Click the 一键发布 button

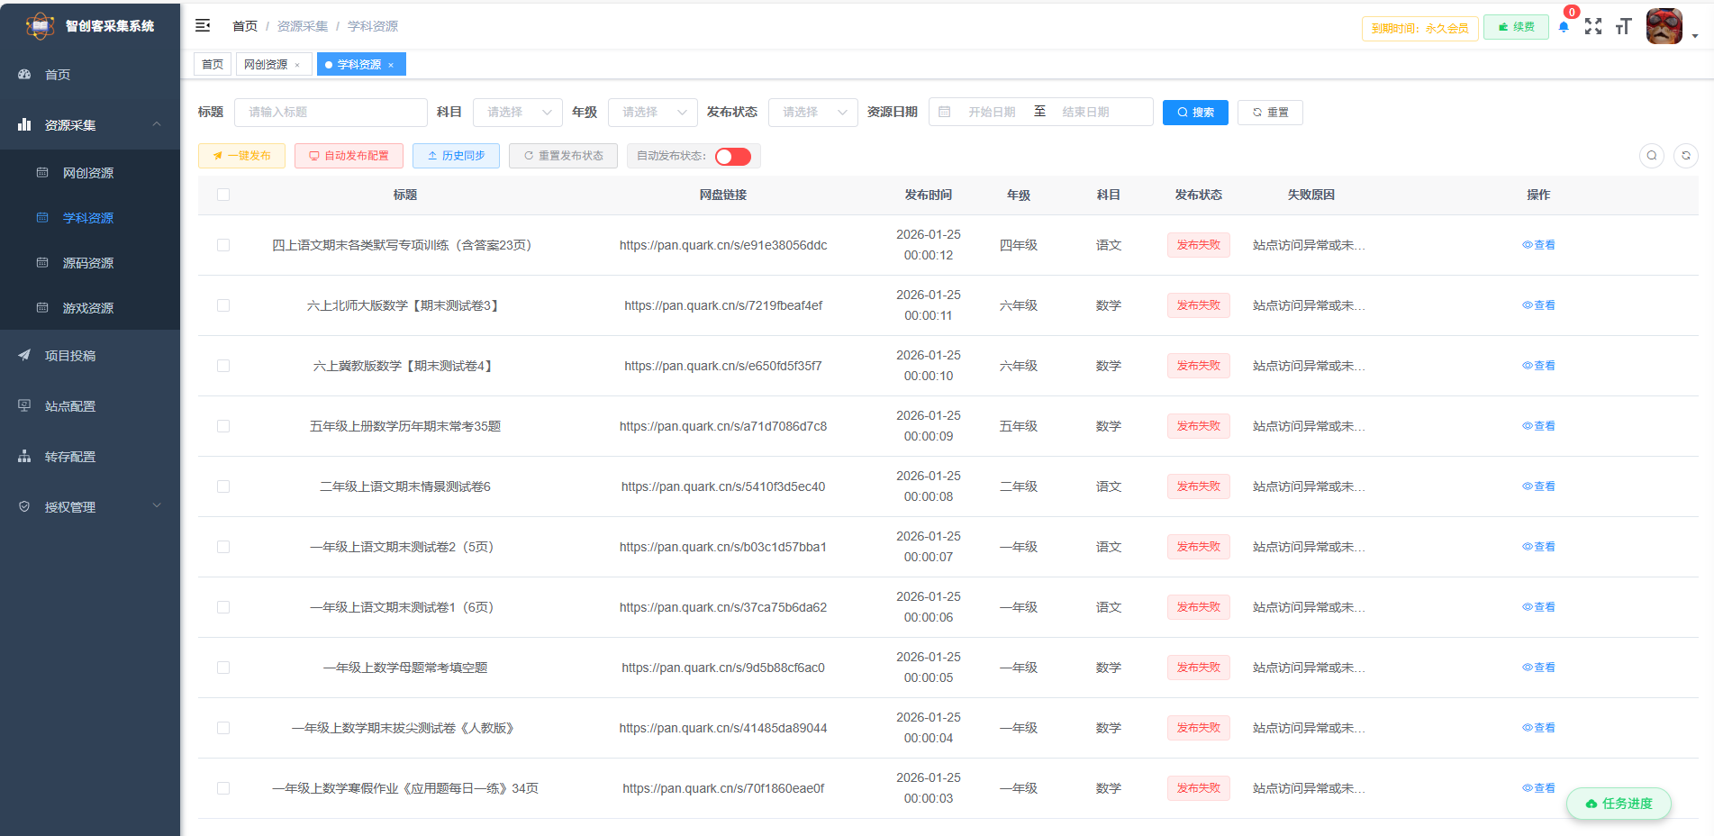(x=241, y=155)
